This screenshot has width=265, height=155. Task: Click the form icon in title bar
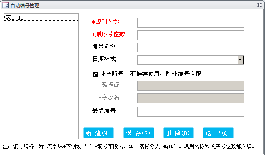click(x=6, y=5)
